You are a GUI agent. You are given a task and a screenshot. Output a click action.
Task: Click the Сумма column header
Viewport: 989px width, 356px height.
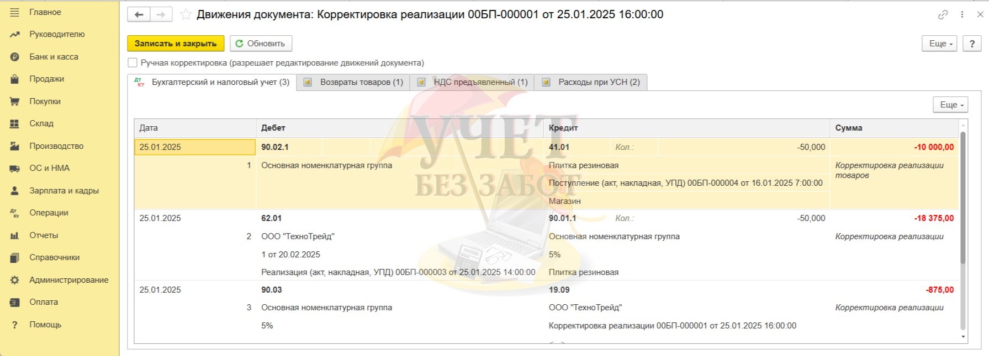point(894,128)
